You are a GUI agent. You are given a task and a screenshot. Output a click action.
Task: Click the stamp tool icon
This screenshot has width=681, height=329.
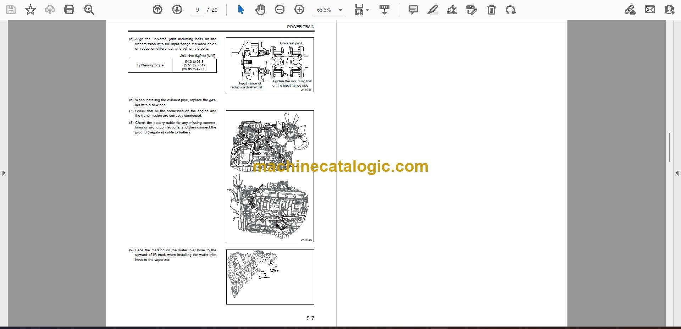[x=472, y=10]
